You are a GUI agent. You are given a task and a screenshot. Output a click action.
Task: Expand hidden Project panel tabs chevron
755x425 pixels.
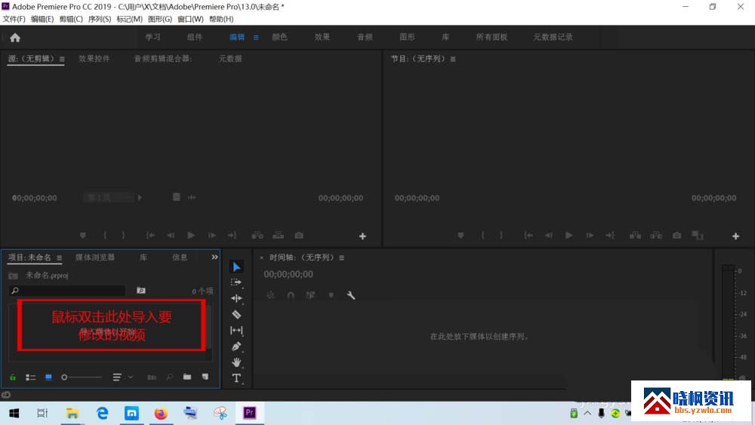click(214, 257)
